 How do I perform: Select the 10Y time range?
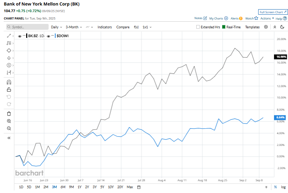pos(111,187)
